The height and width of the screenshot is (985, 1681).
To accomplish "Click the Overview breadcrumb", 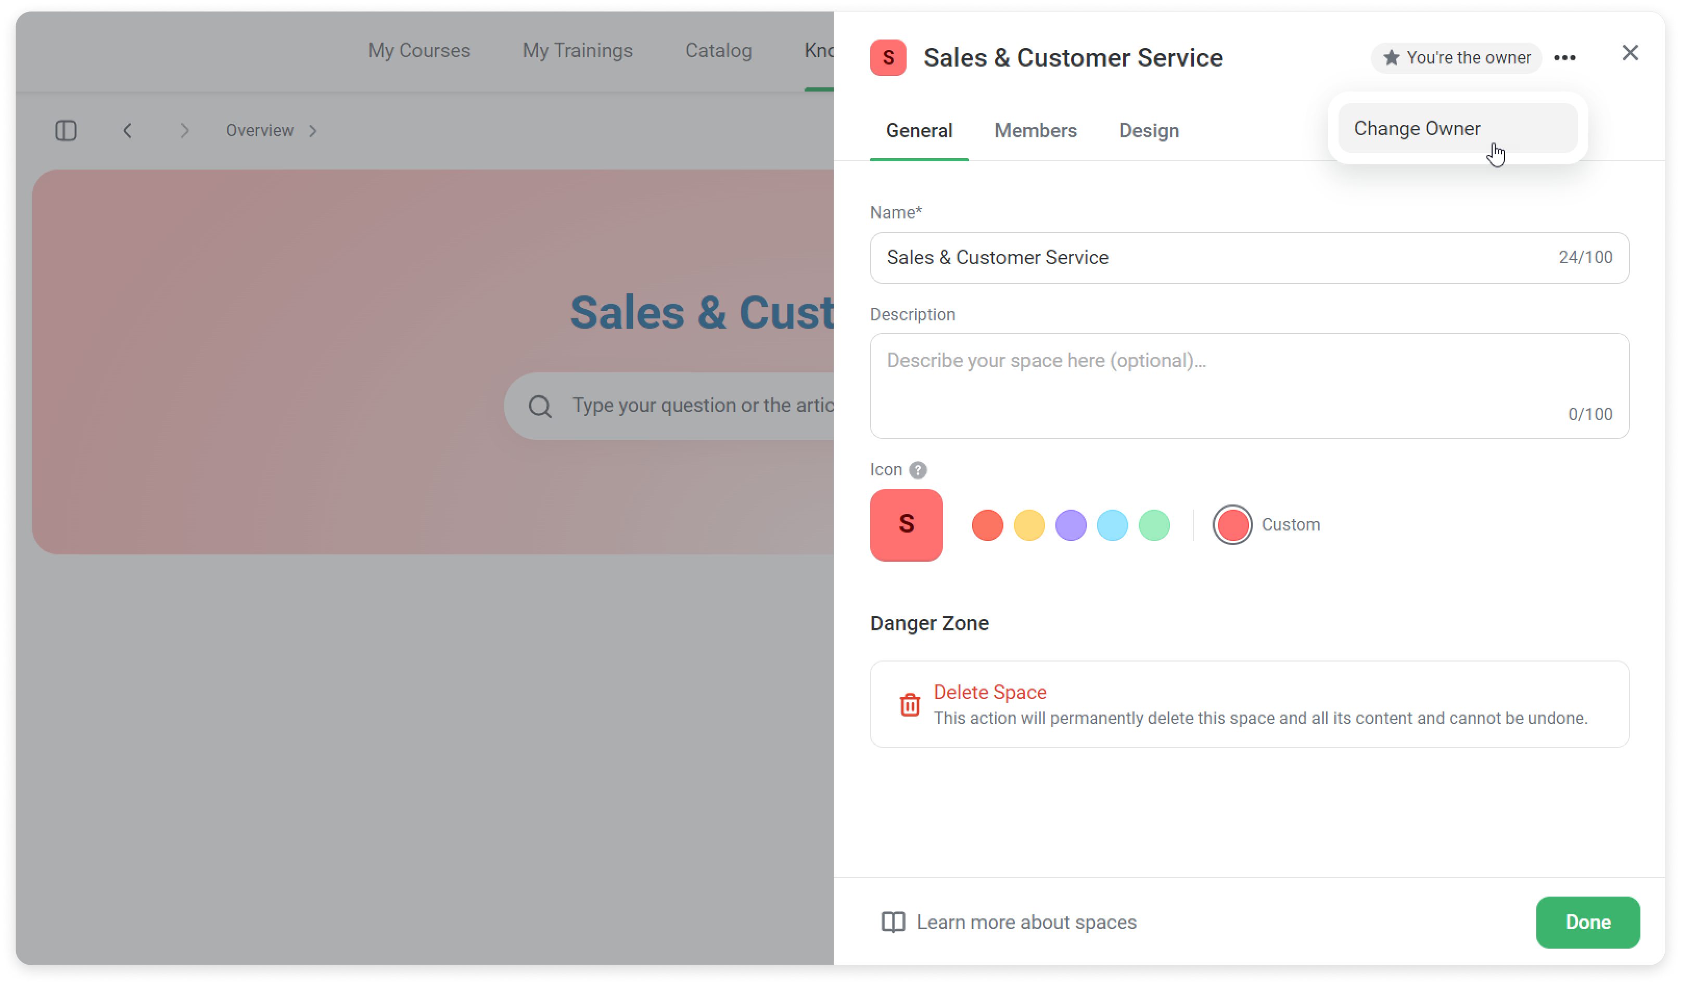I will point(260,131).
